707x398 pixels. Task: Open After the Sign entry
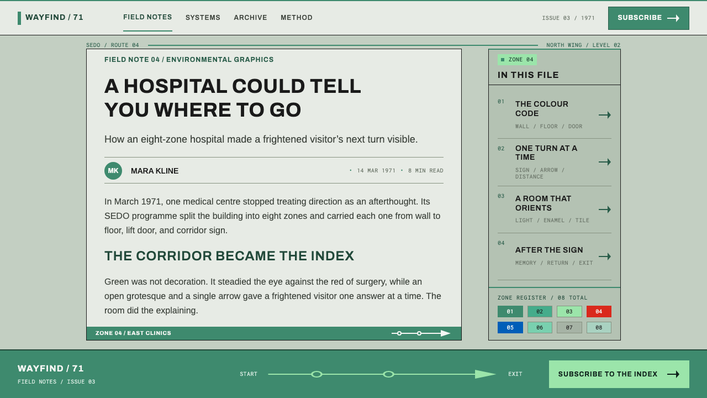click(x=555, y=256)
